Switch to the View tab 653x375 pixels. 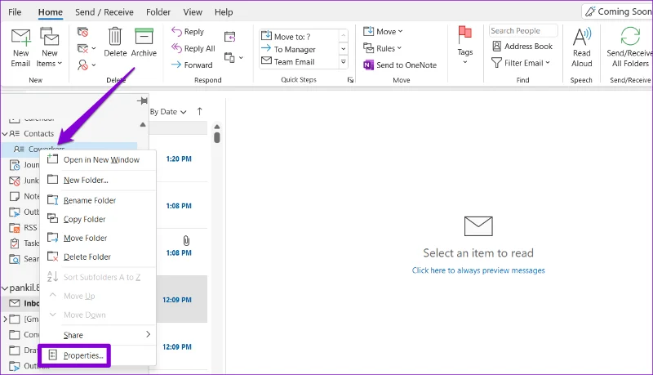pos(193,12)
